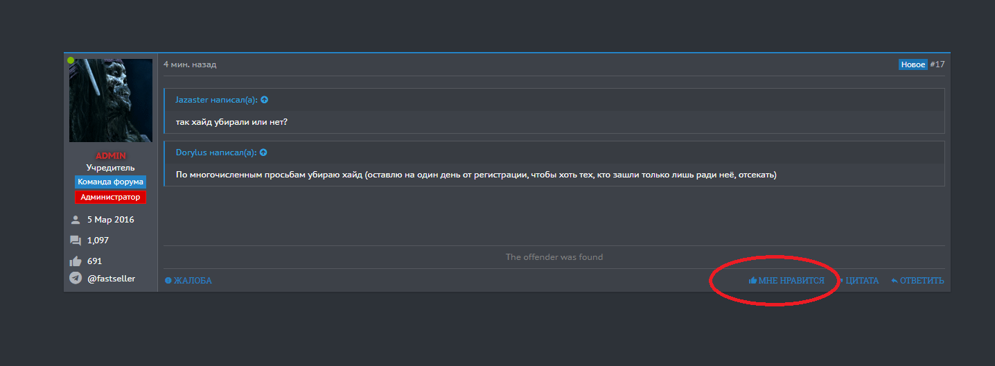This screenshot has height=366, width=995.
Task: Click the ADMIN user avatar image
Action: (x=111, y=101)
